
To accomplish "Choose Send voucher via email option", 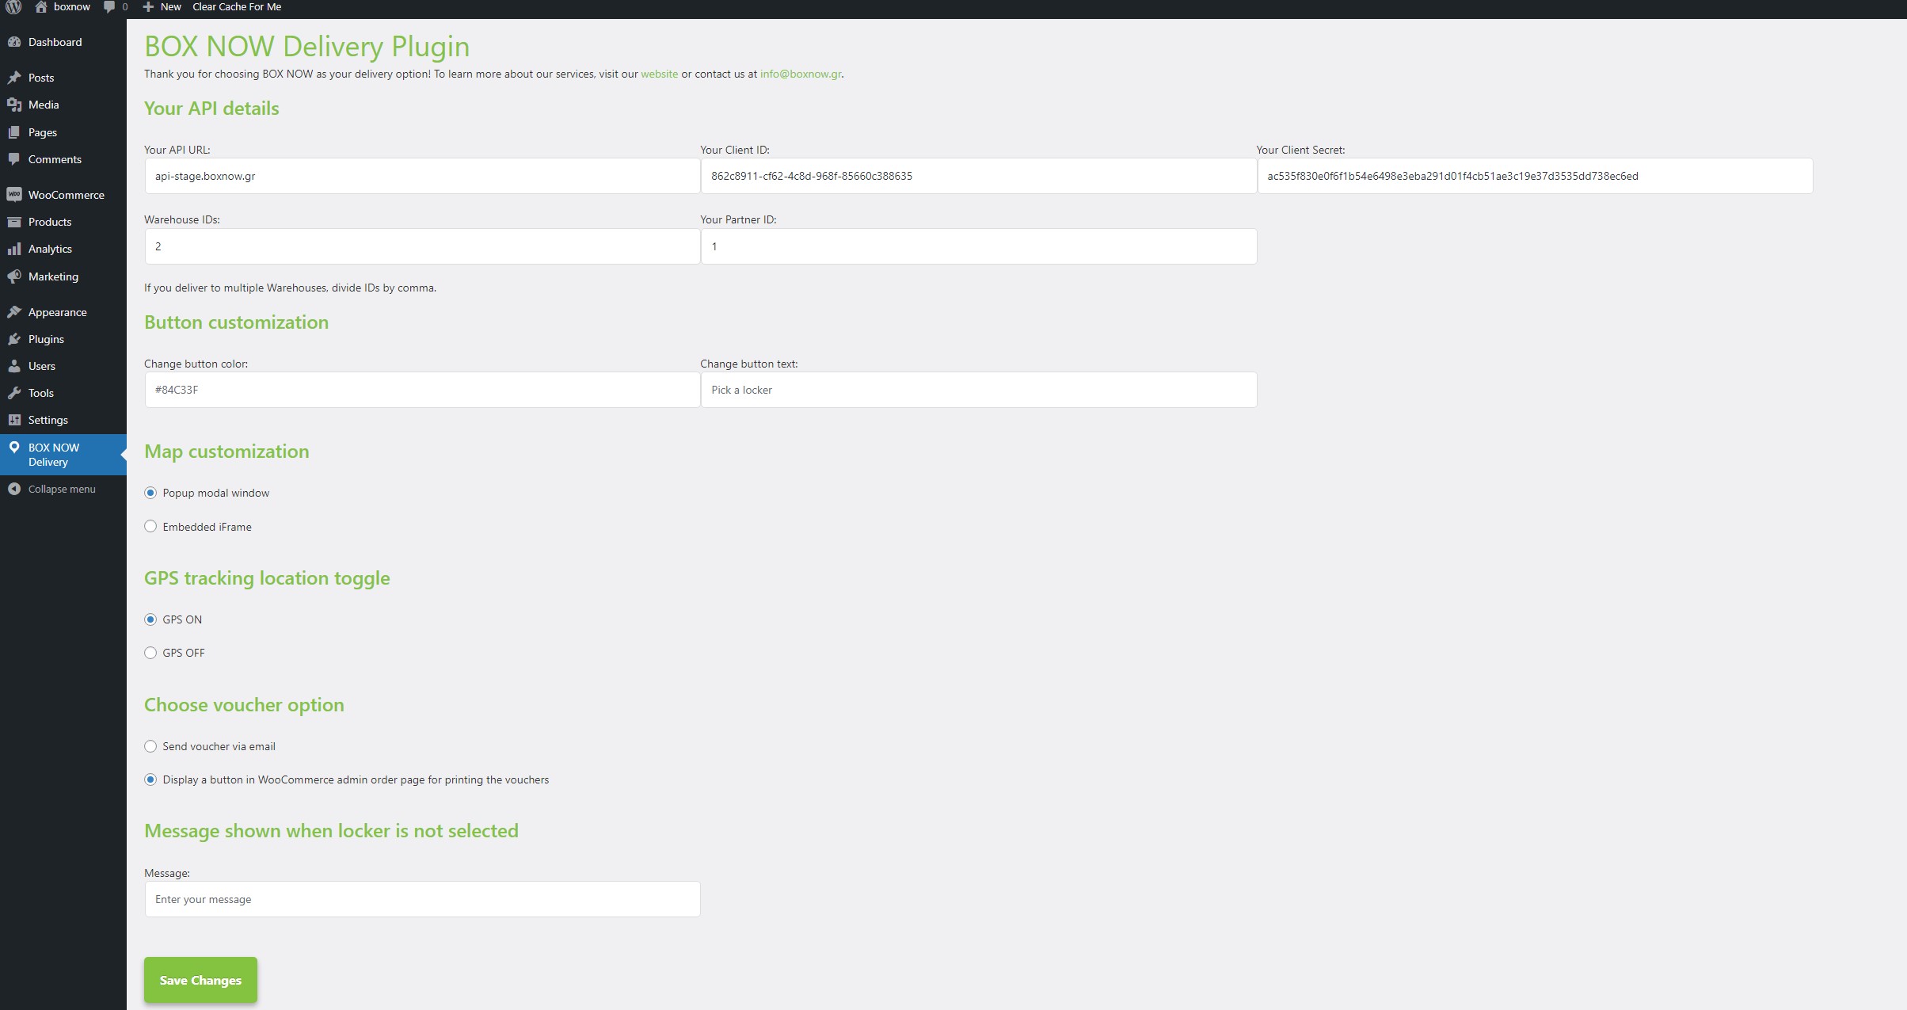I will tap(150, 746).
